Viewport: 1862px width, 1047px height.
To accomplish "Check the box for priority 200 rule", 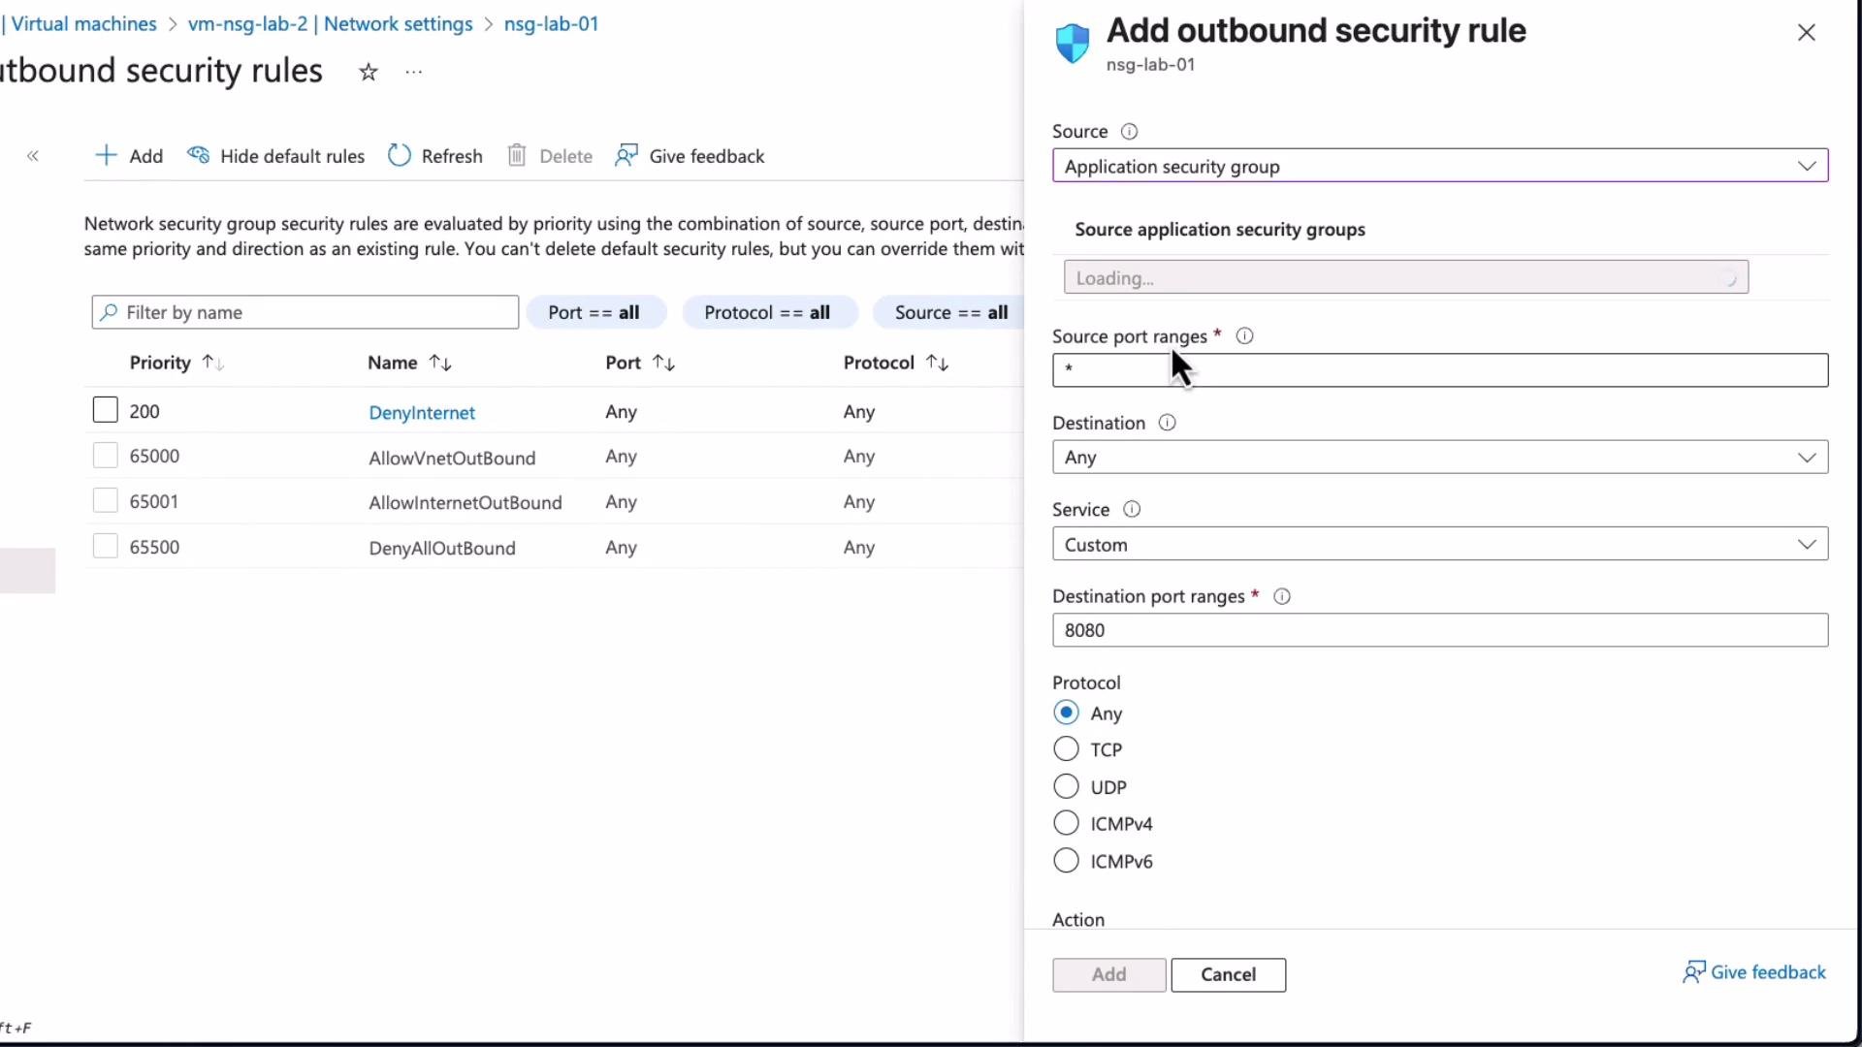I will click(x=105, y=410).
